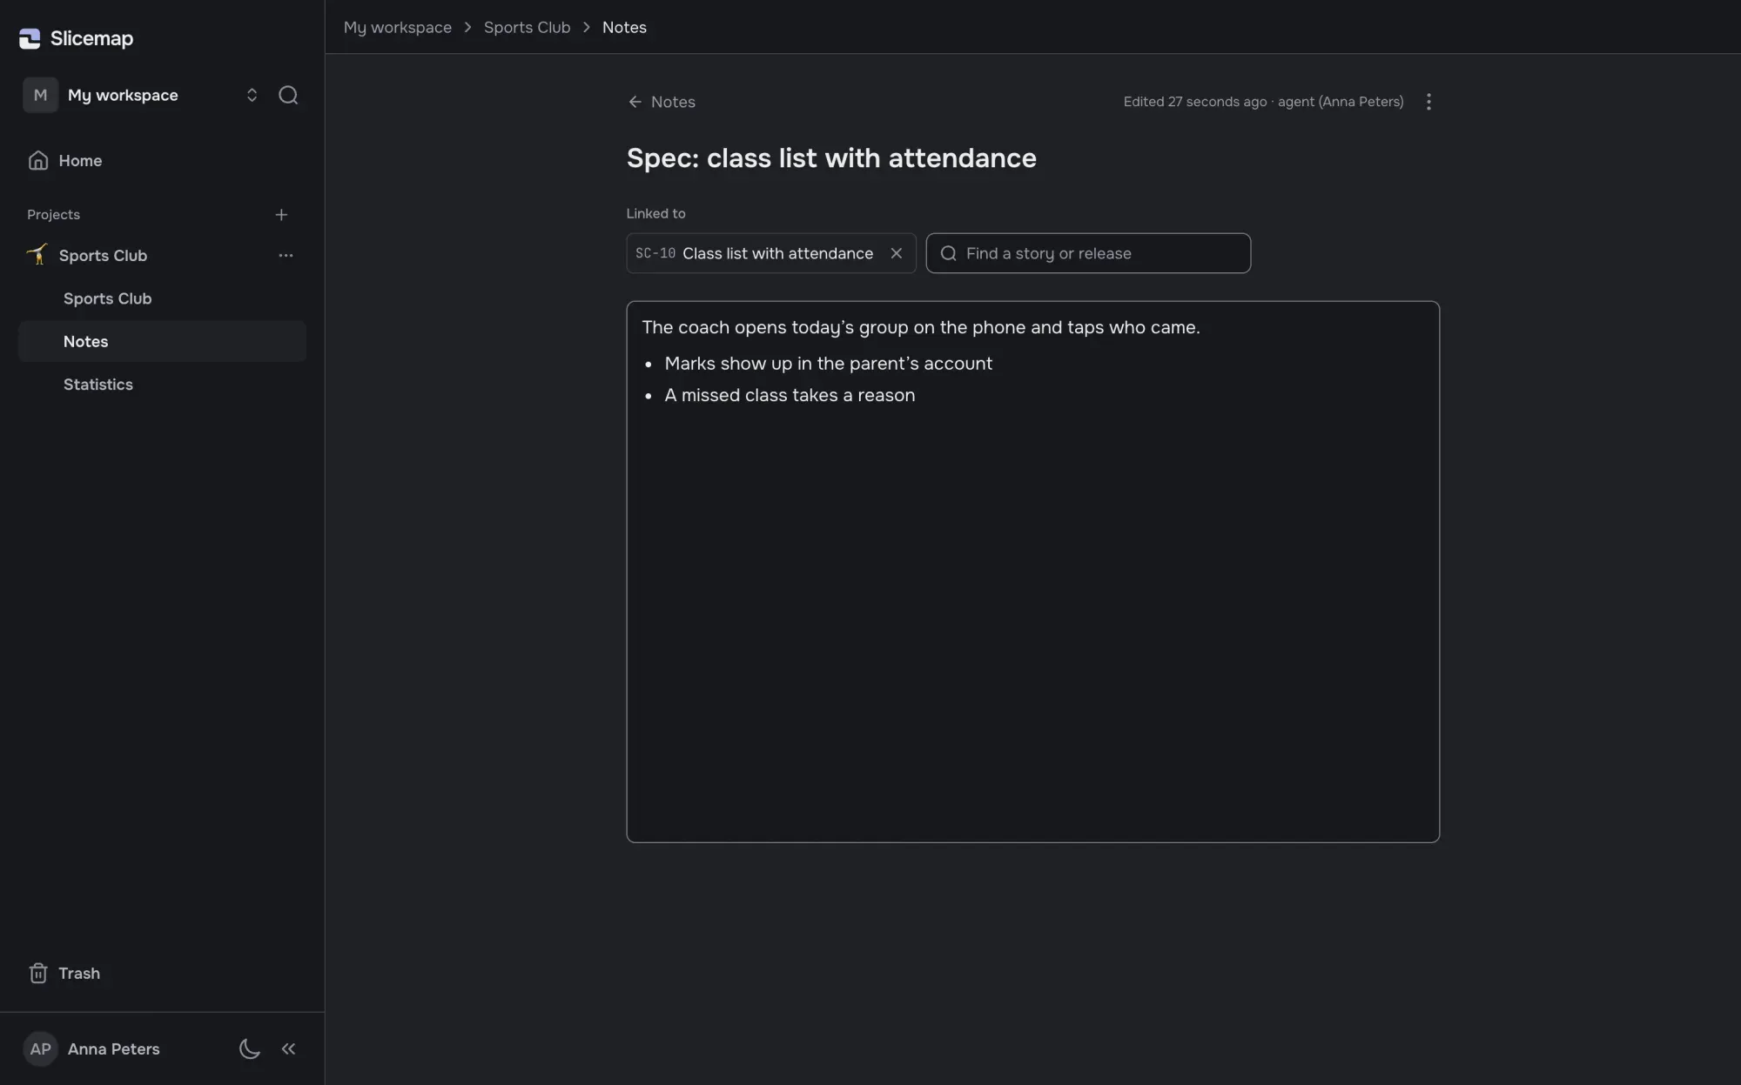Focus the Find a story or release field
Viewport: 1741px width, 1085px height.
point(1088,253)
